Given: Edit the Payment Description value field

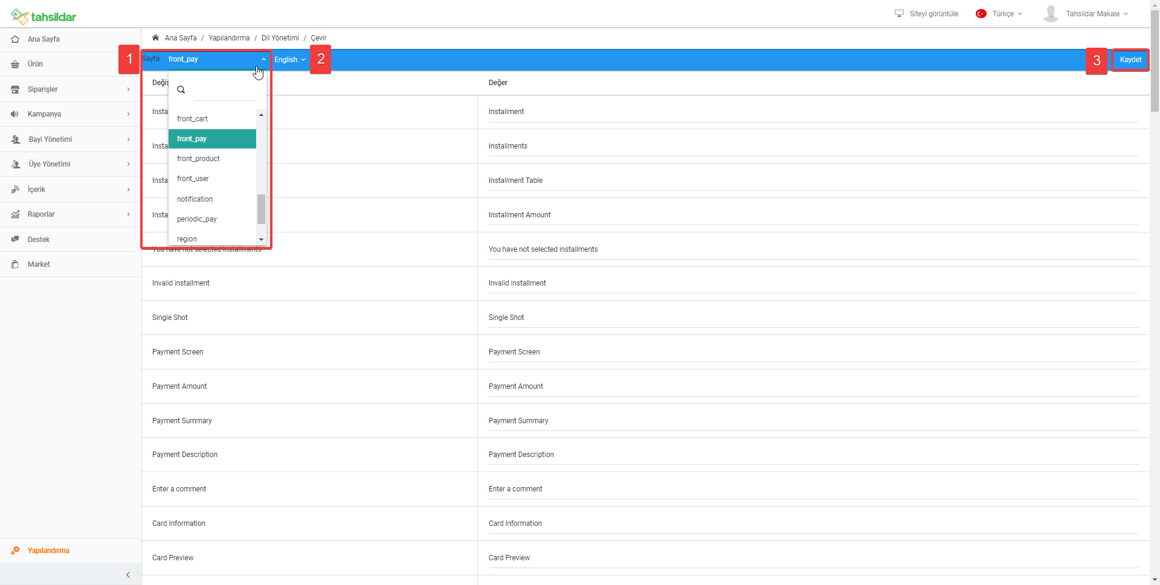Looking at the screenshot, I should tap(813, 455).
